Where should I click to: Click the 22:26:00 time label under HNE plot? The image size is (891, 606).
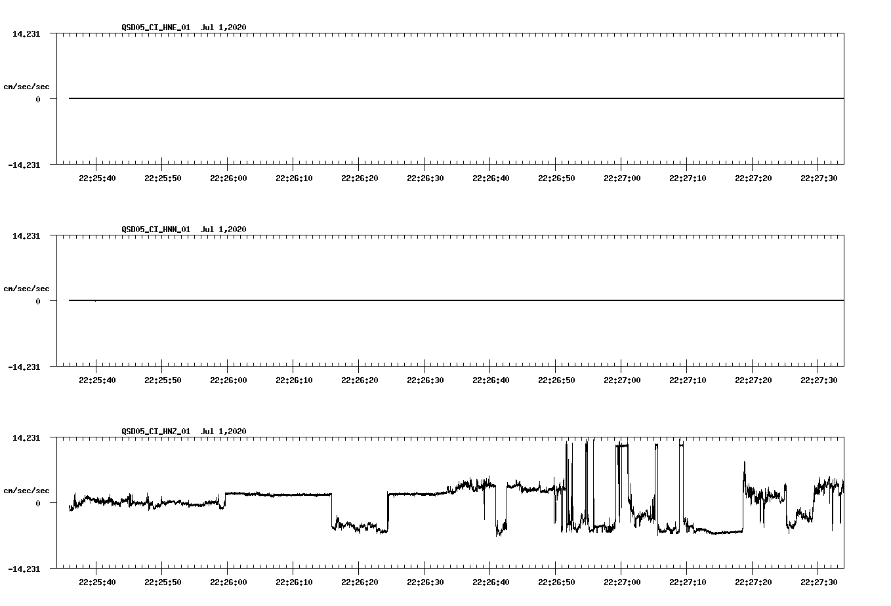pos(228,178)
